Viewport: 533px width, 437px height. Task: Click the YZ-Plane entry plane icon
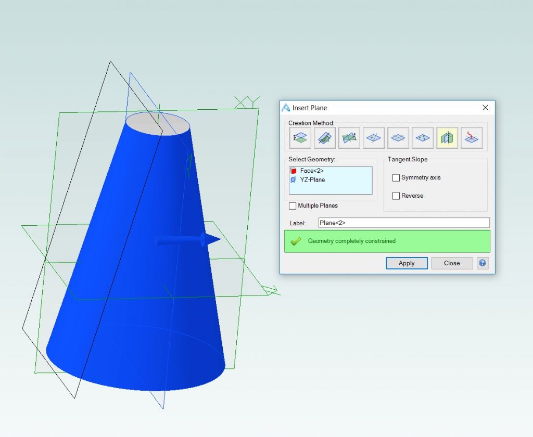click(293, 180)
